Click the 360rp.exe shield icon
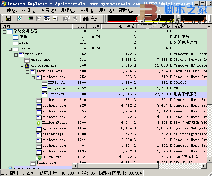 [39, 157]
